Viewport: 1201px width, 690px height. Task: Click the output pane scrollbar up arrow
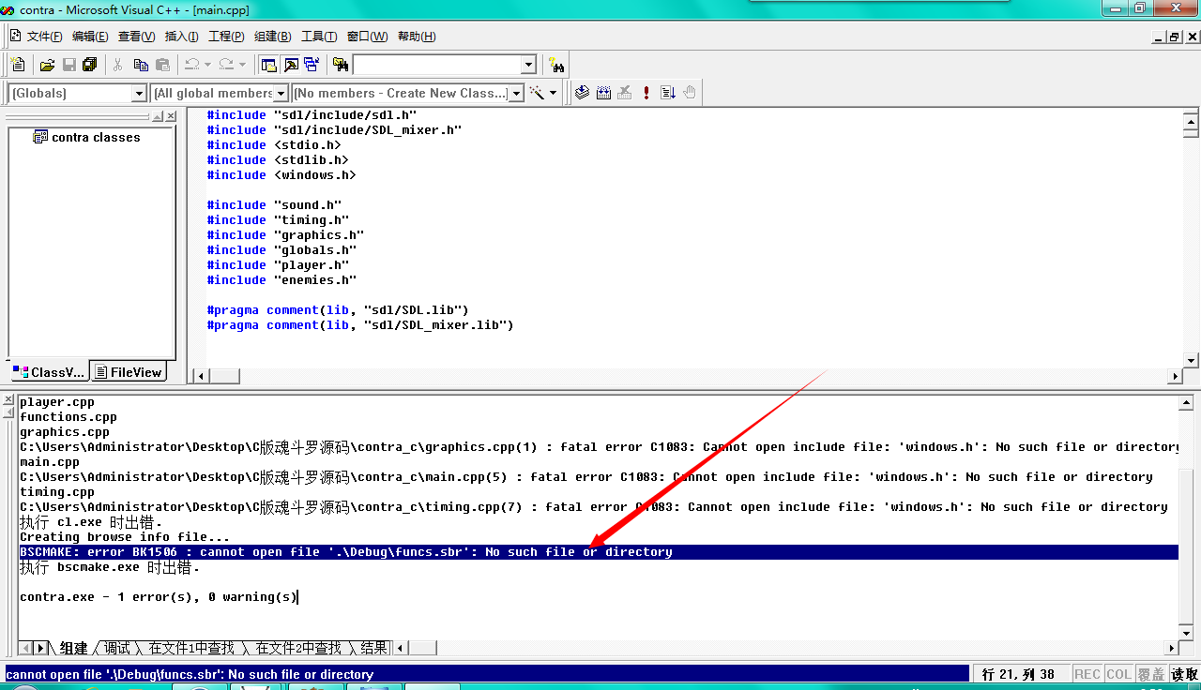tap(1186, 402)
